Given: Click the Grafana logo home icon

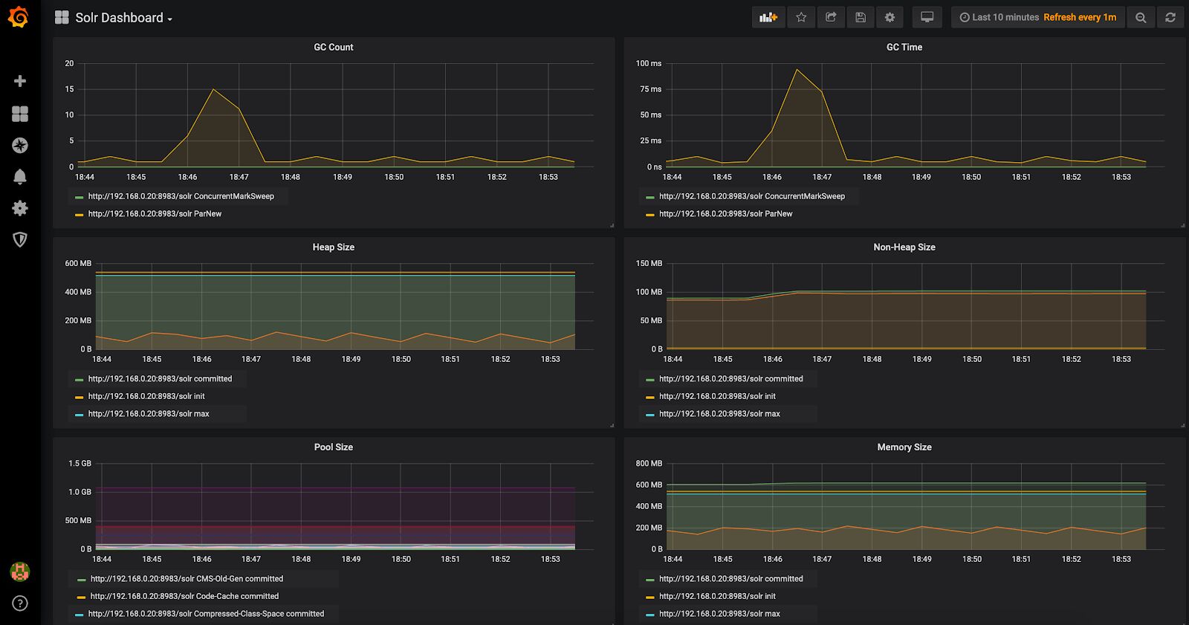Looking at the screenshot, I should point(19,17).
